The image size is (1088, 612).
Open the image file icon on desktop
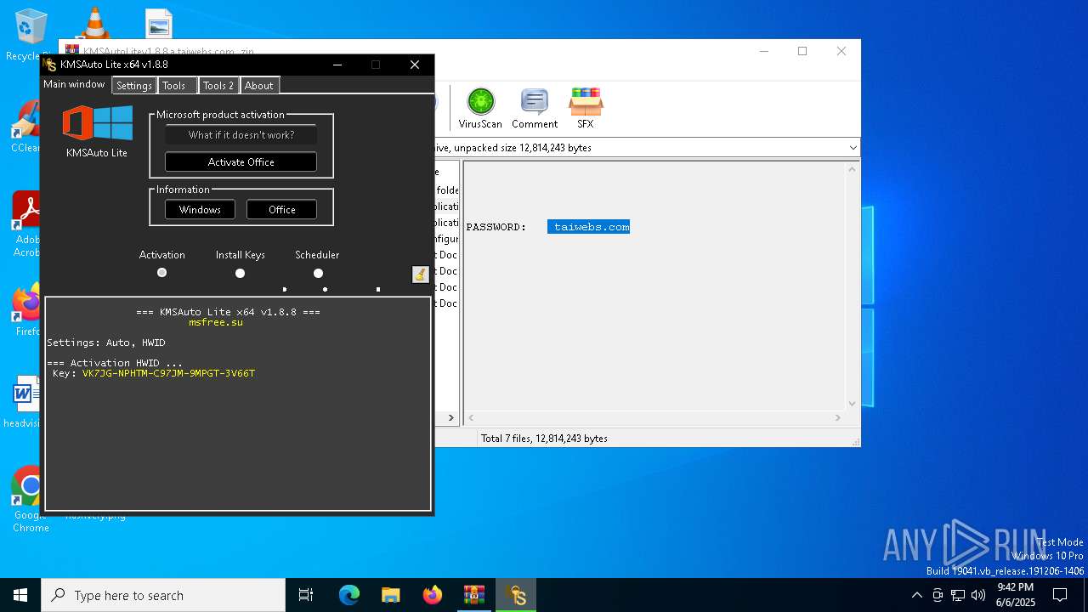point(159,23)
